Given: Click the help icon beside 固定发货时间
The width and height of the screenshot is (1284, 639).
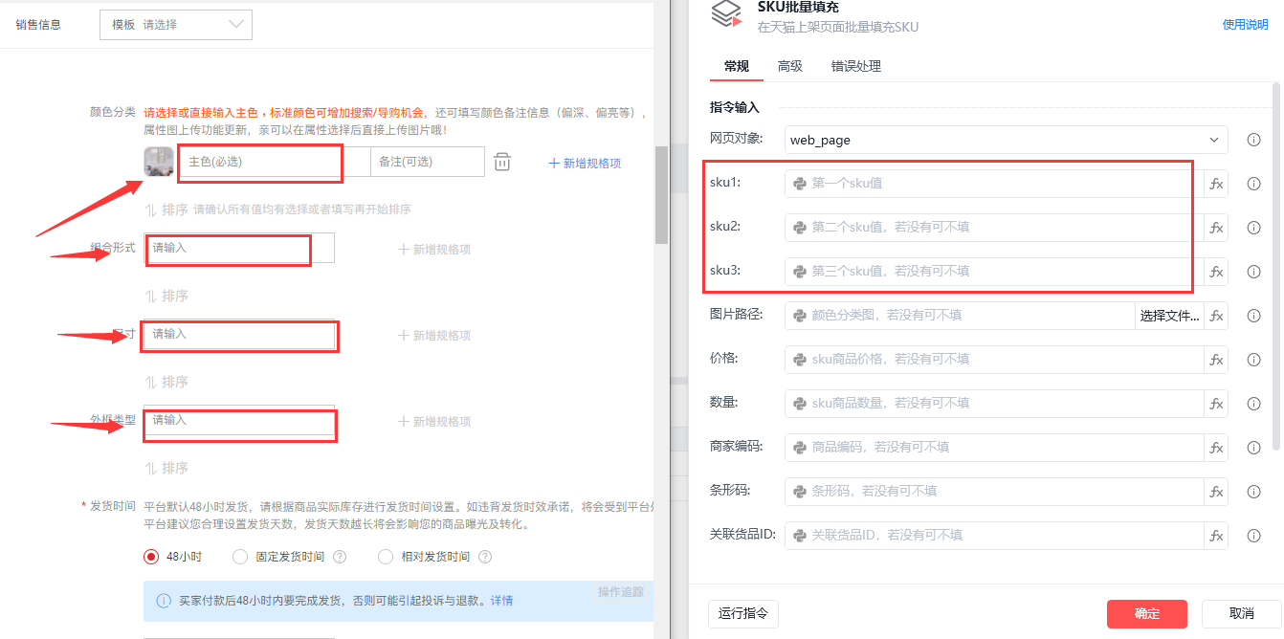Looking at the screenshot, I should tap(340, 557).
